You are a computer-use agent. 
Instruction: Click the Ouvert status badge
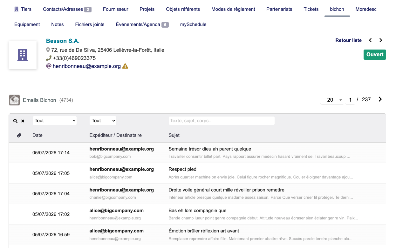375,55
